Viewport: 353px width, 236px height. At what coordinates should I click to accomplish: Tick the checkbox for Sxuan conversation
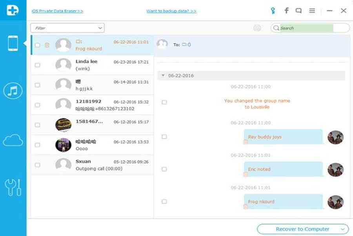37,165
